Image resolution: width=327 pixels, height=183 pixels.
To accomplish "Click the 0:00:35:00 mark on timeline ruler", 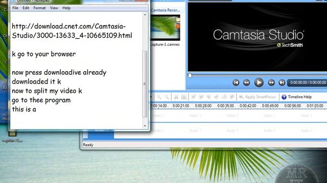I will coord(225,106).
